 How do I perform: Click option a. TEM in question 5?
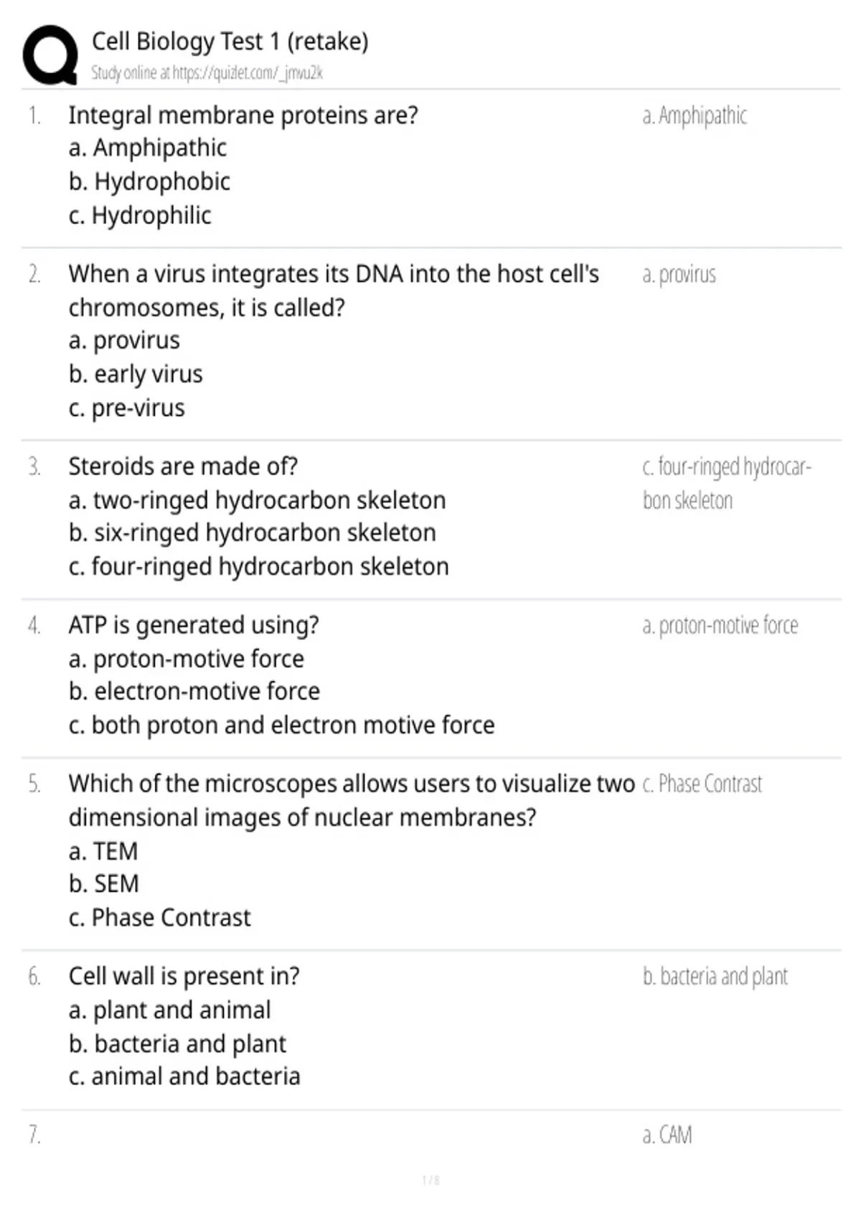[103, 851]
